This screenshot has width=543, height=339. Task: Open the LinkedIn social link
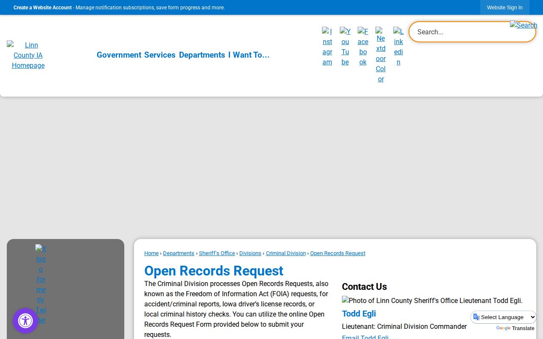[398, 47]
